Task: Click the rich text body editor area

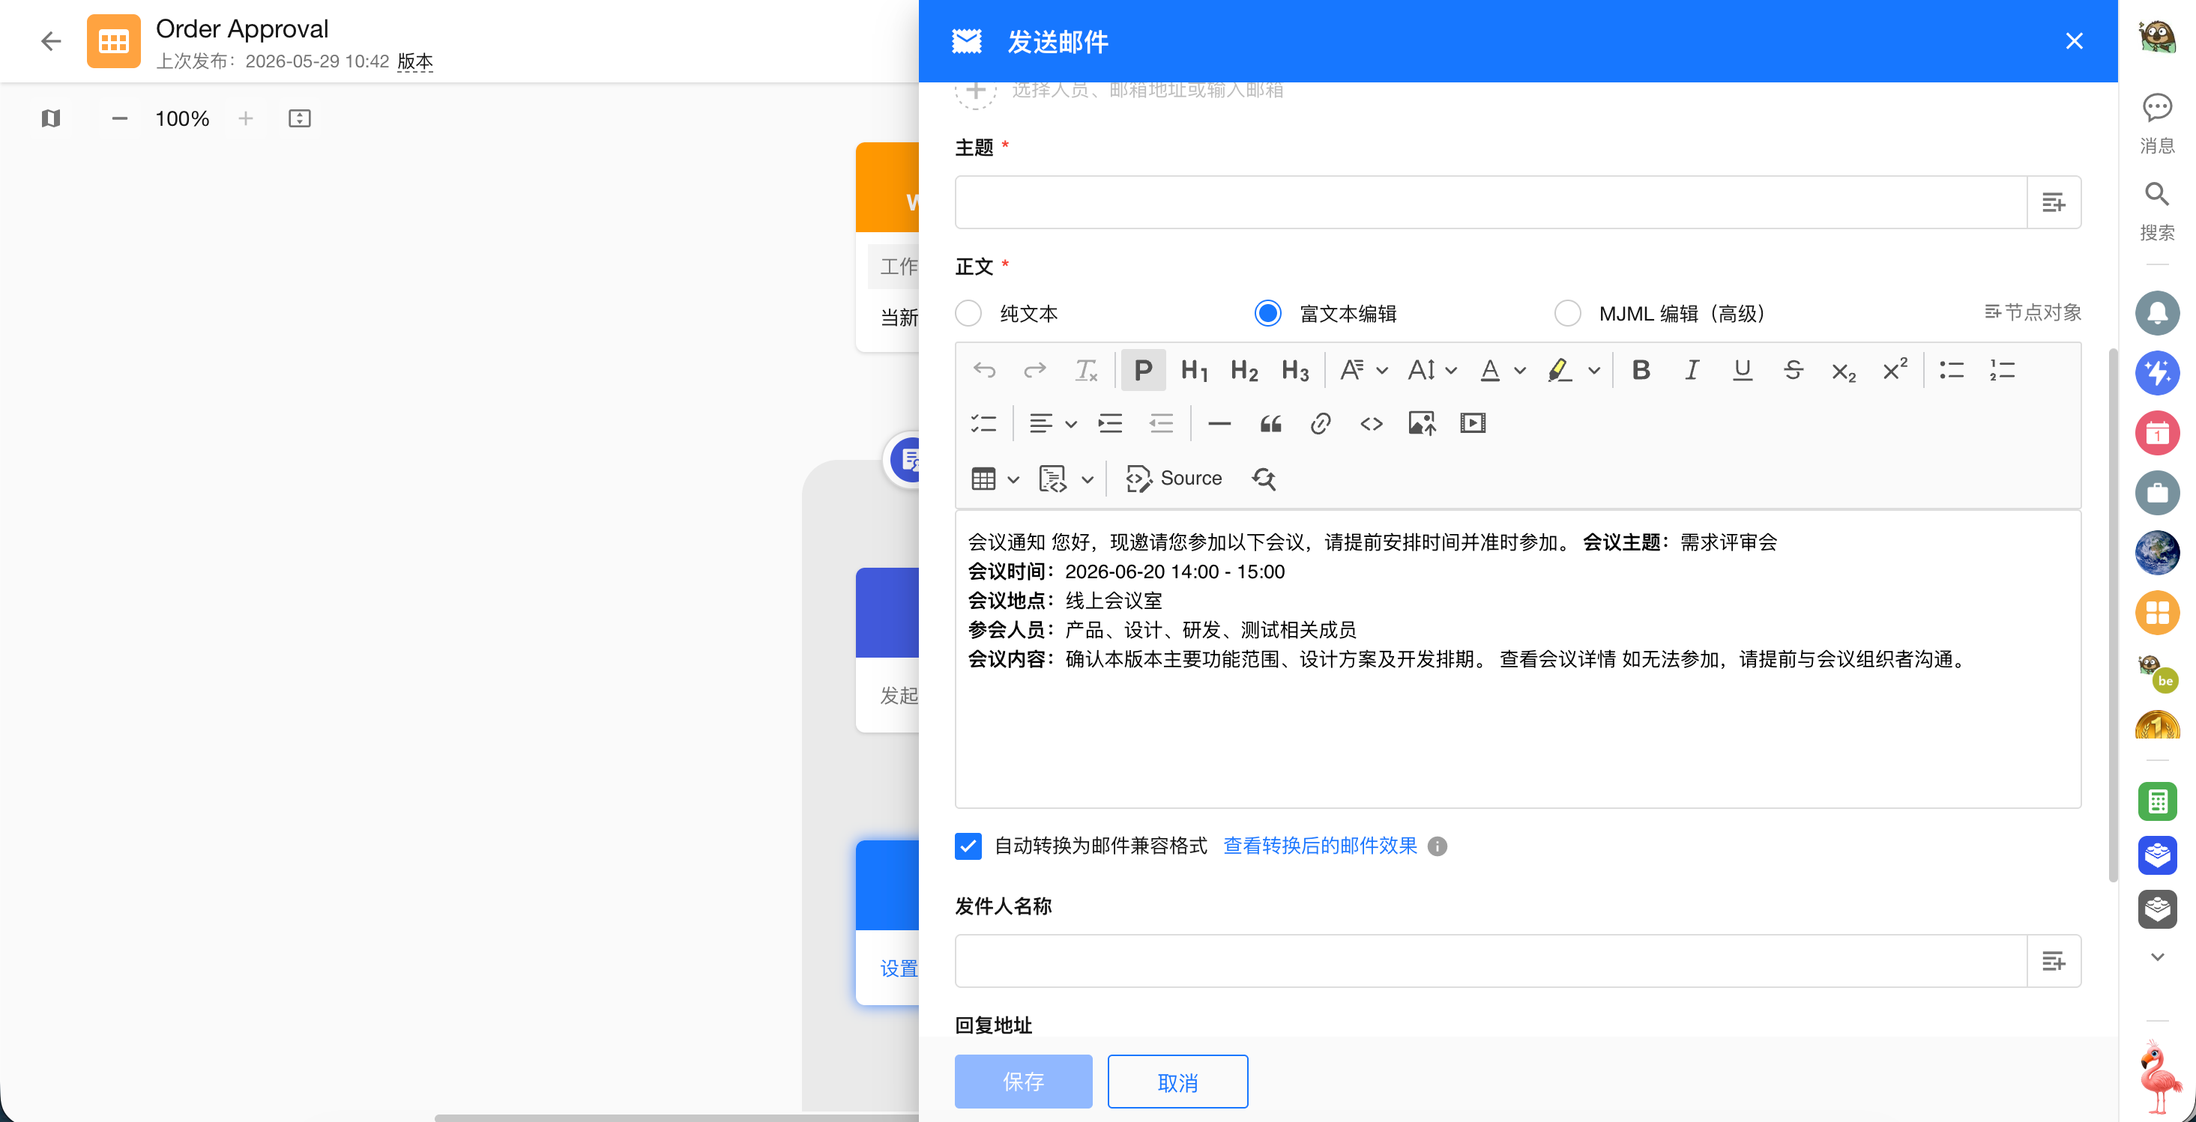Action: tap(1518, 659)
